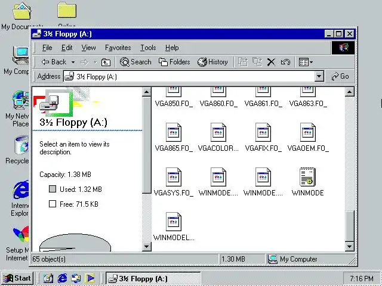Select the VGA863.FO_ file icon
The width and height of the screenshot is (382, 286).
[x=308, y=92]
